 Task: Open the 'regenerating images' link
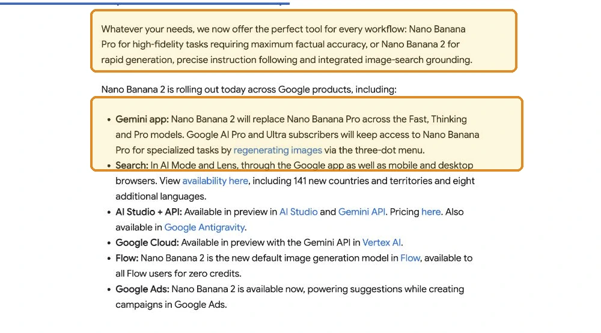point(278,150)
